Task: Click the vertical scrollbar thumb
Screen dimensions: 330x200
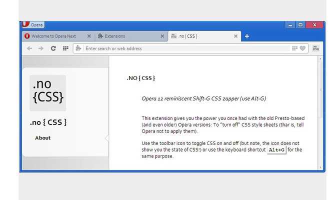Action: pyautogui.click(x=320, y=90)
